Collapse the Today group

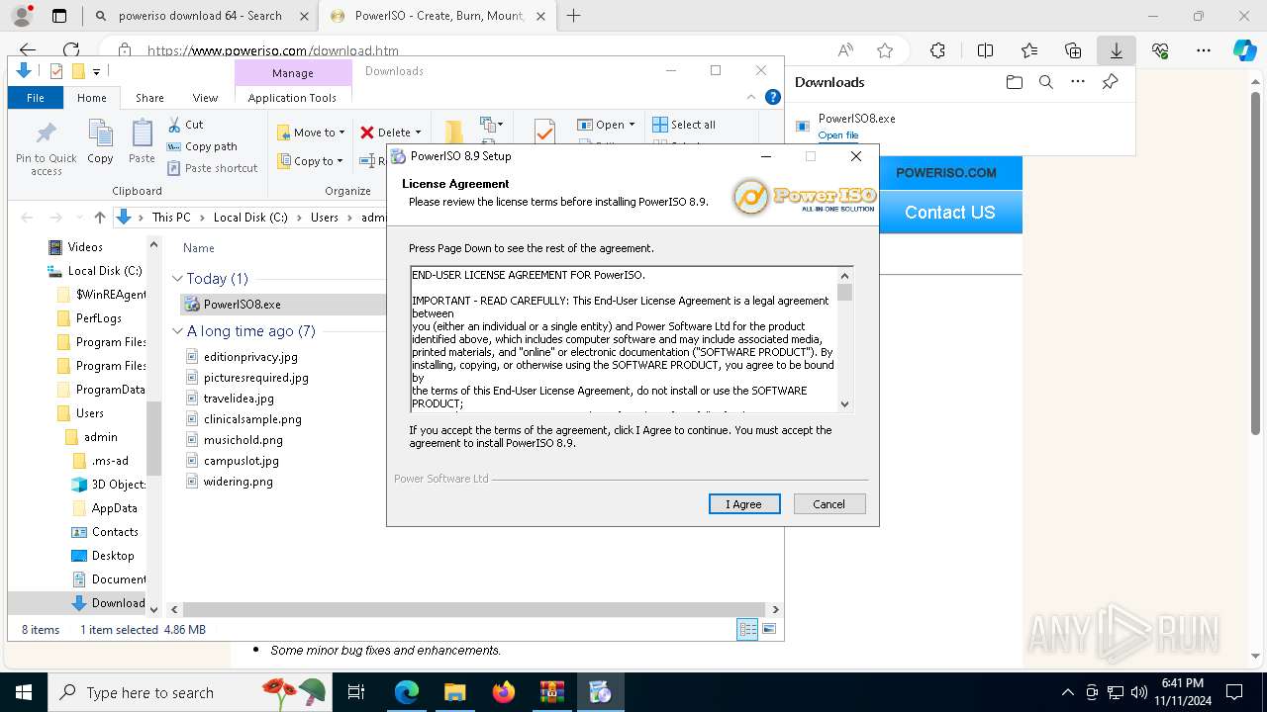click(x=178, y=279)
